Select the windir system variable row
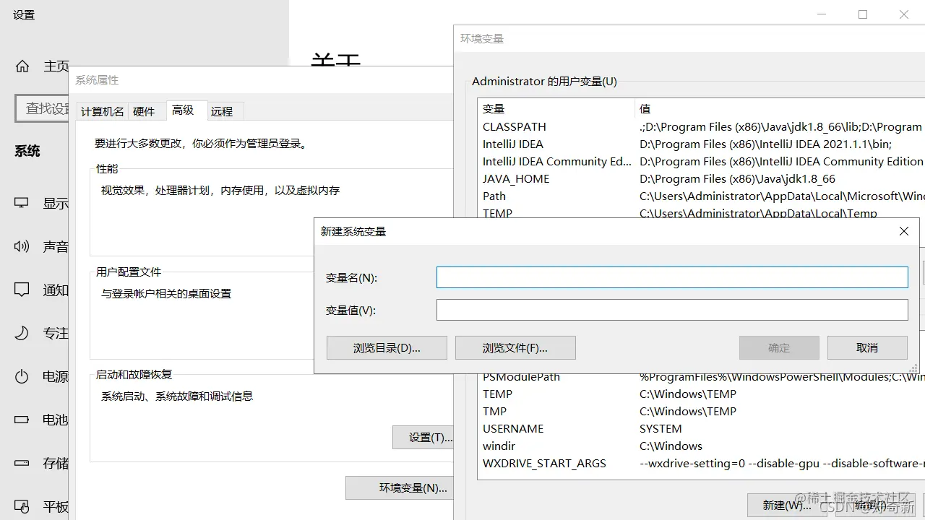This screenshot has height=520, width=925. [702, 446]
